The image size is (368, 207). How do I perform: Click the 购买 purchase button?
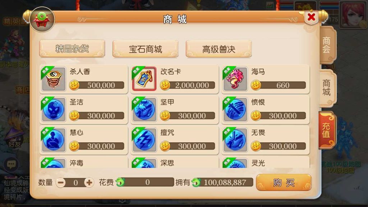[284, 182]
